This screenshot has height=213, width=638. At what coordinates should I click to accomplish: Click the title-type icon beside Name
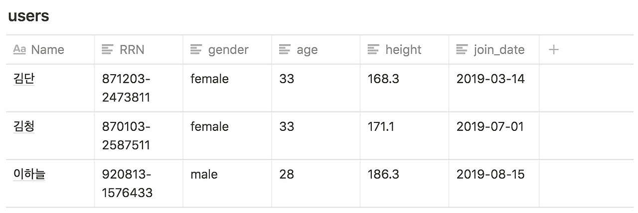[19, 49]
